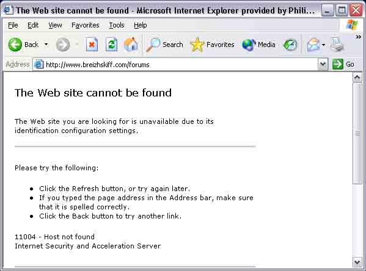
Task: Click the History clock icon
Action: click(x=290, y=45)
